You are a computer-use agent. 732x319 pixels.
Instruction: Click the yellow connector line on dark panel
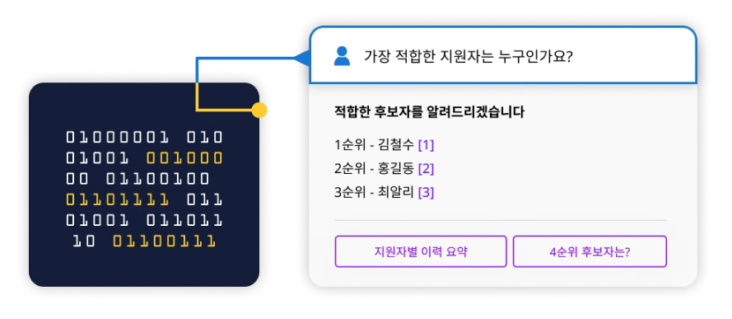[224, 110]
